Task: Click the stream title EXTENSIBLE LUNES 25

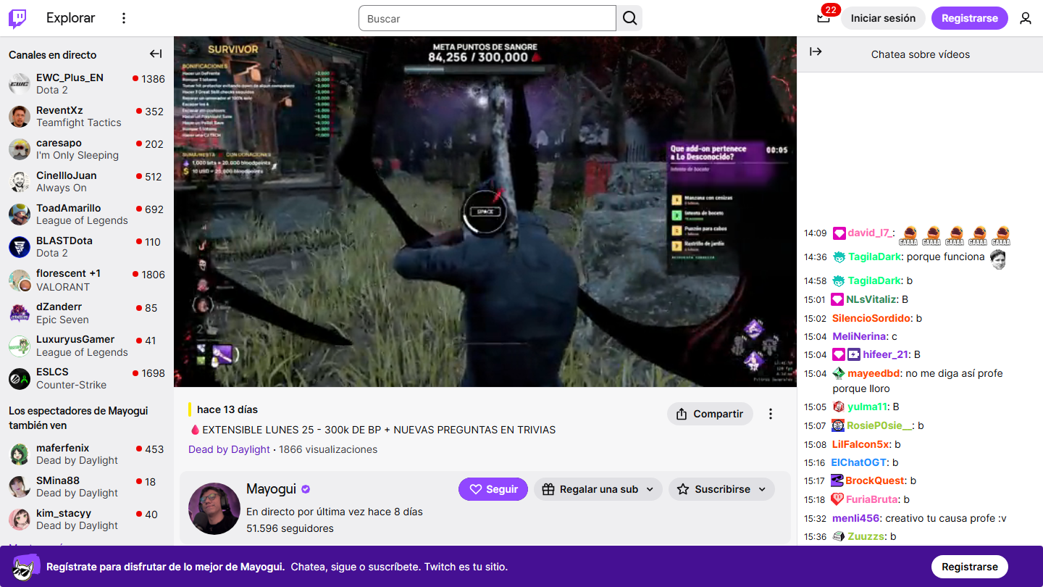Action: (x=372, y=430)
